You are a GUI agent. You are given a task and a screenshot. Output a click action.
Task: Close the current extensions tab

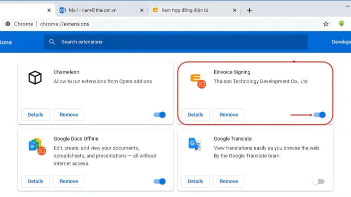pos(49,10)
